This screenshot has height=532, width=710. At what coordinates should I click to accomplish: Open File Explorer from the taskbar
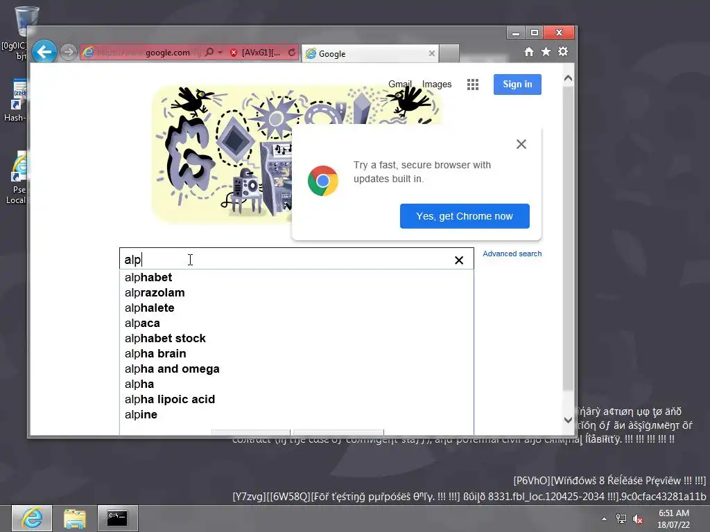(75, 518)
